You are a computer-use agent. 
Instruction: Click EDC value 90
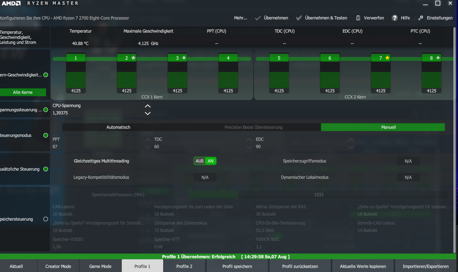[x=258, y=147]
